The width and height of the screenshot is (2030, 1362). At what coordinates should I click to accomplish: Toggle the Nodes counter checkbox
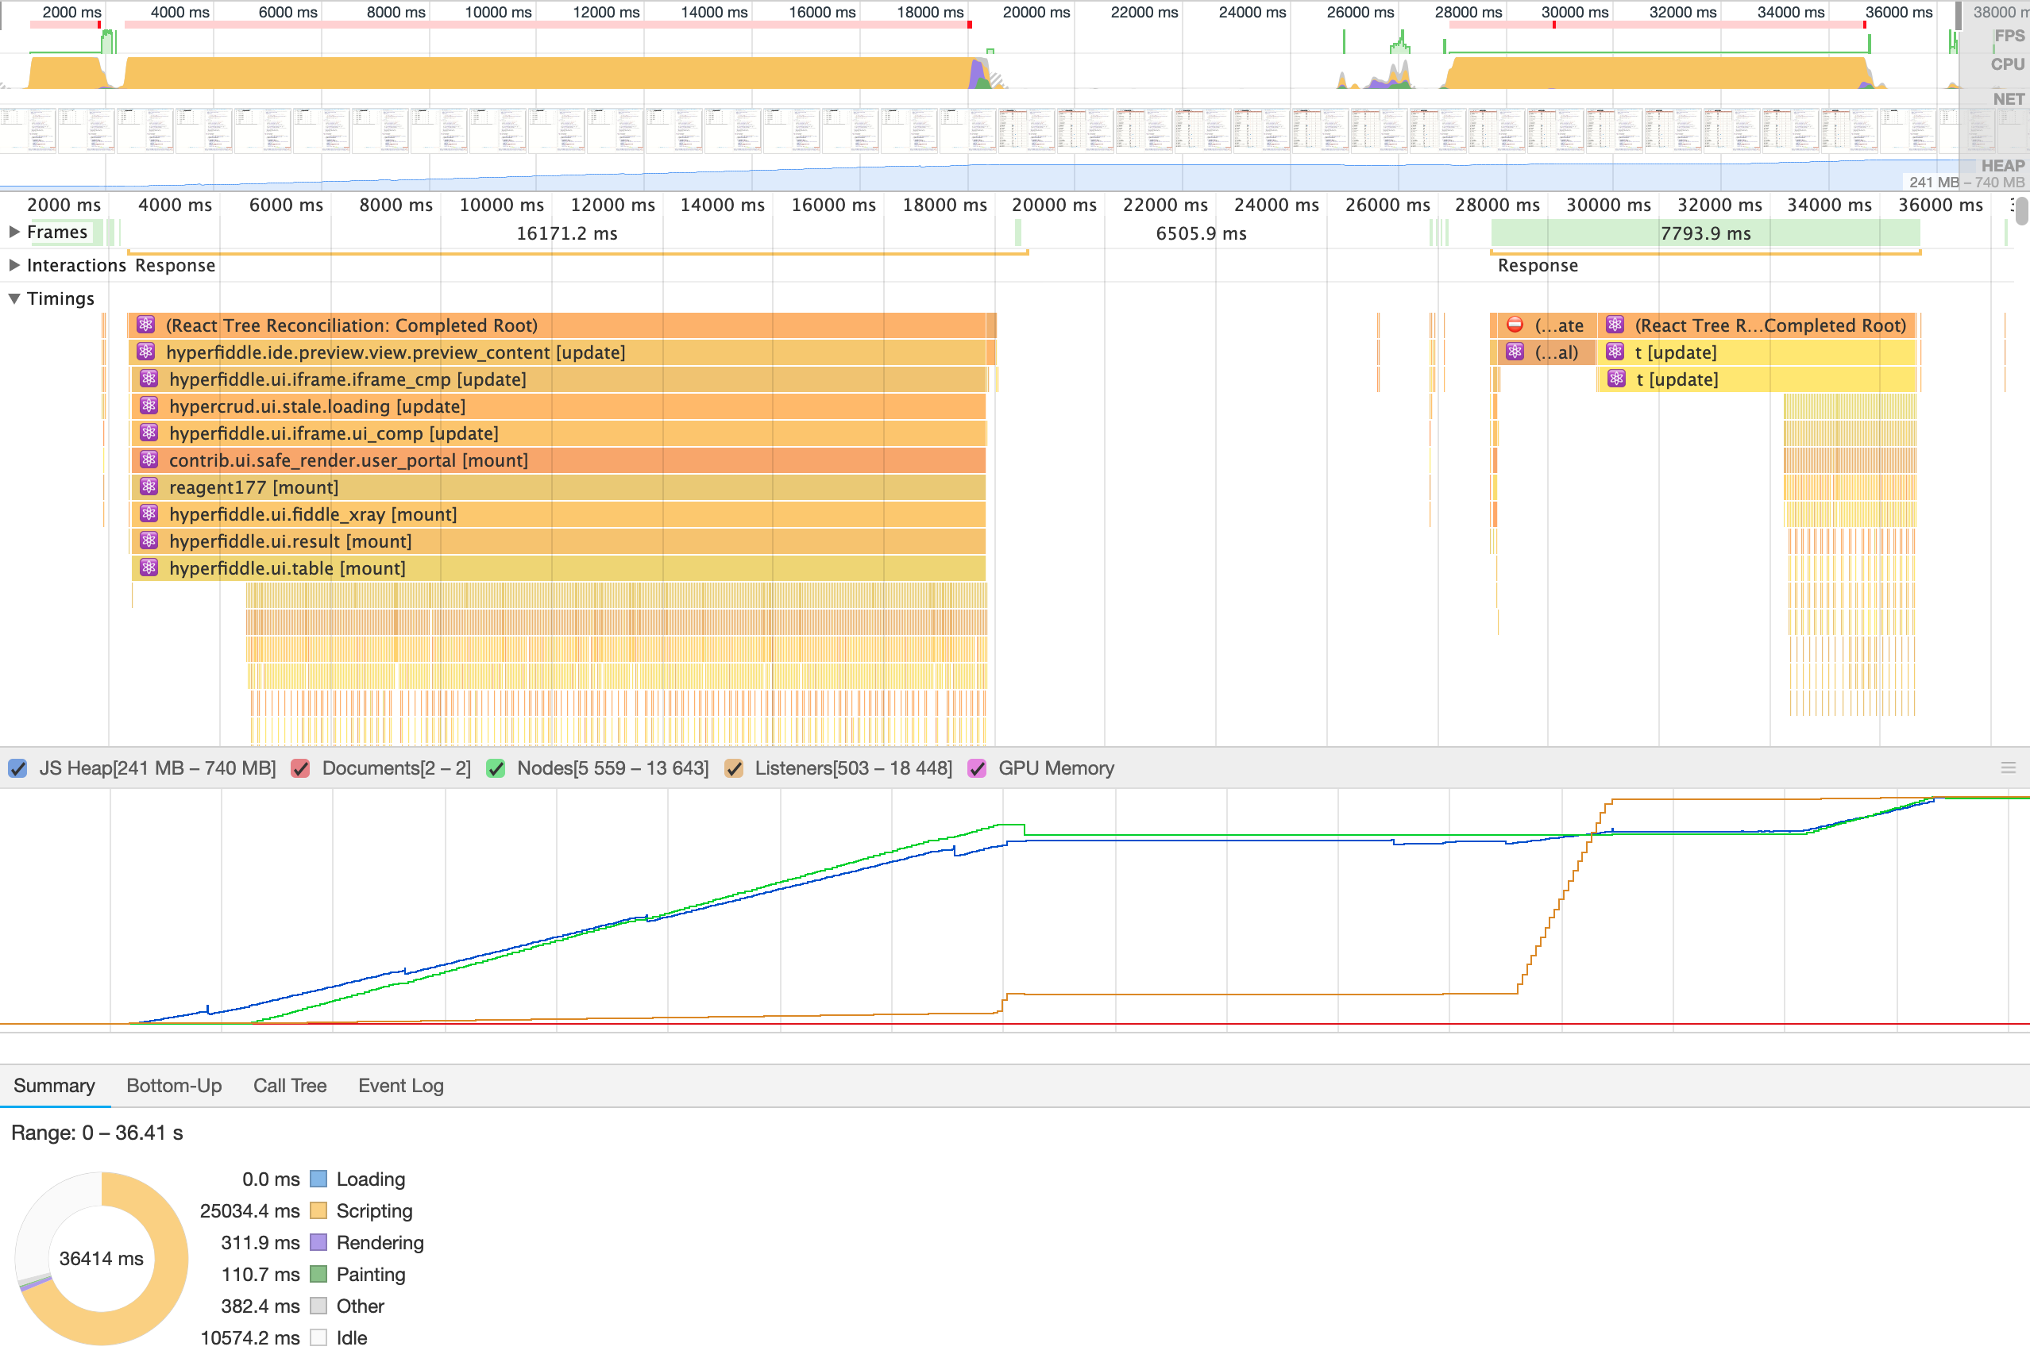[496, 769]
